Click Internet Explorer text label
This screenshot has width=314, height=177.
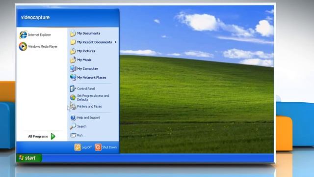click(x=39, y=35)
